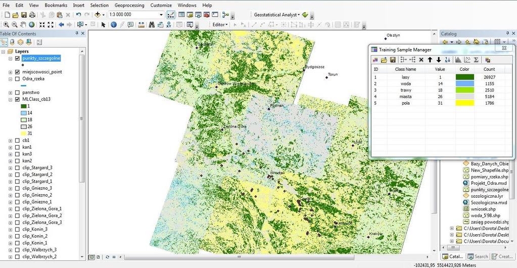Open the ModelBuilder window icon
Viewport: 517px width, 268px height.
click(x=225, y=15)
